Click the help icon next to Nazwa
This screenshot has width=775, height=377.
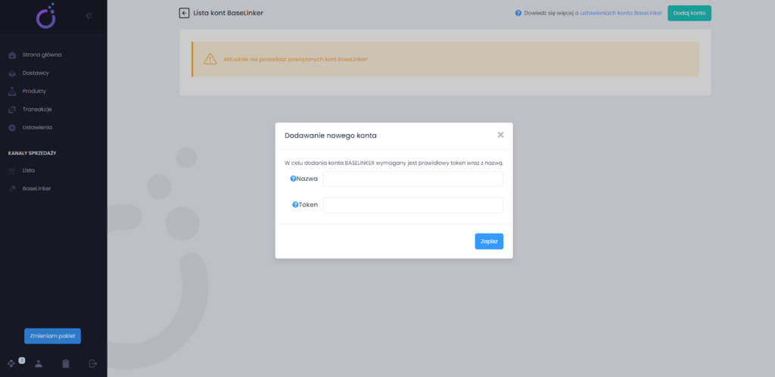pyautogui.click(x=293, y=179)
